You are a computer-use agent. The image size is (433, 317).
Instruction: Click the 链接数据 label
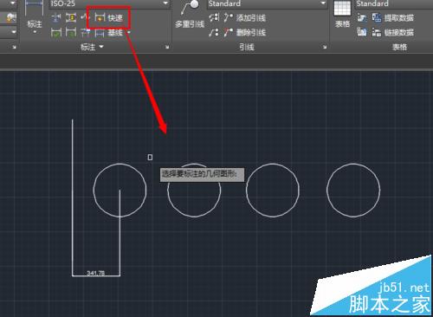click(399, 32)
